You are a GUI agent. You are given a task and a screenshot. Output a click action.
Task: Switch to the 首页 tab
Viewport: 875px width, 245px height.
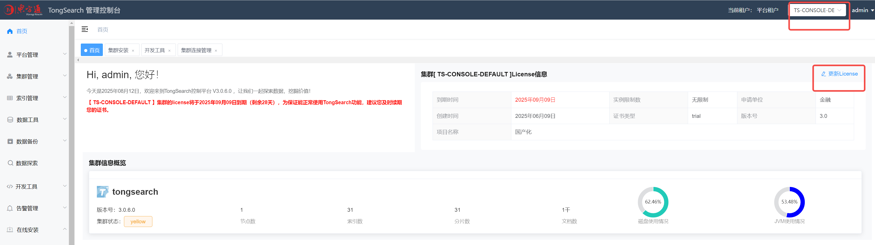pos(92,50)
